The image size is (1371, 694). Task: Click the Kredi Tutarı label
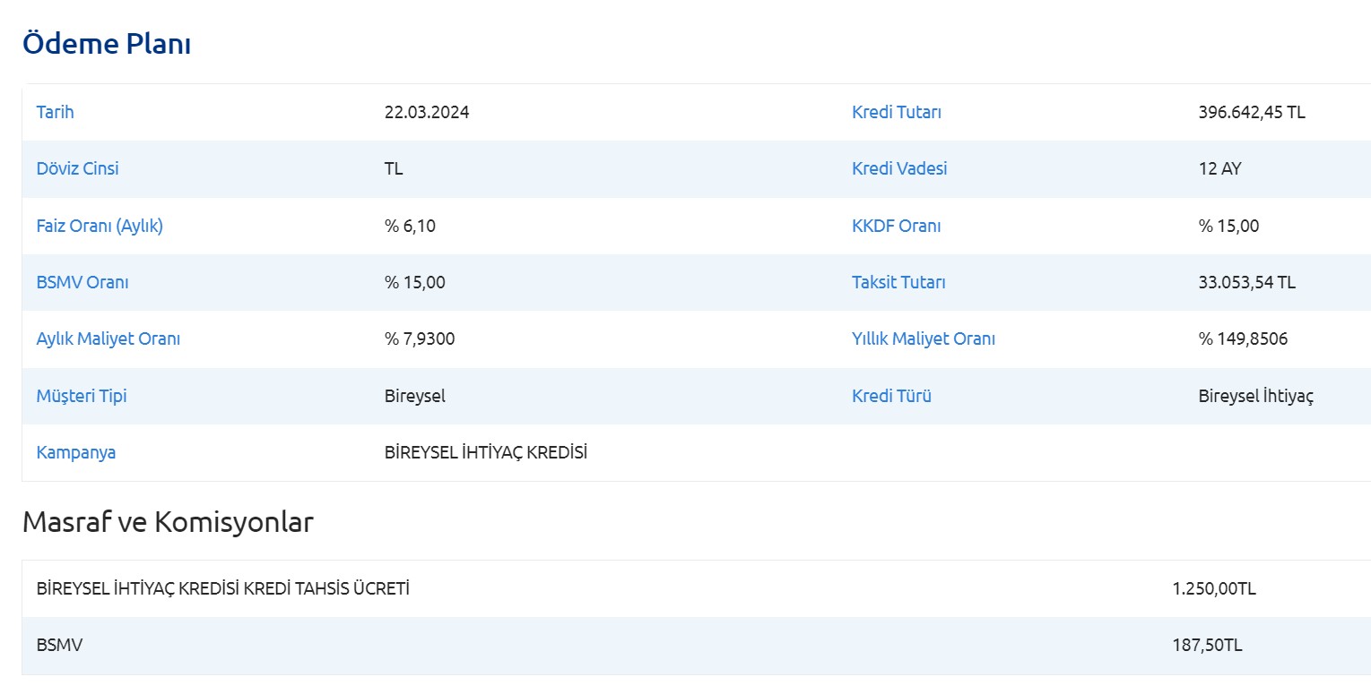[x=896, y=113]
